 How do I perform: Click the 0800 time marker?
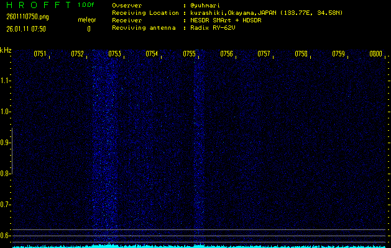[376, 54]
